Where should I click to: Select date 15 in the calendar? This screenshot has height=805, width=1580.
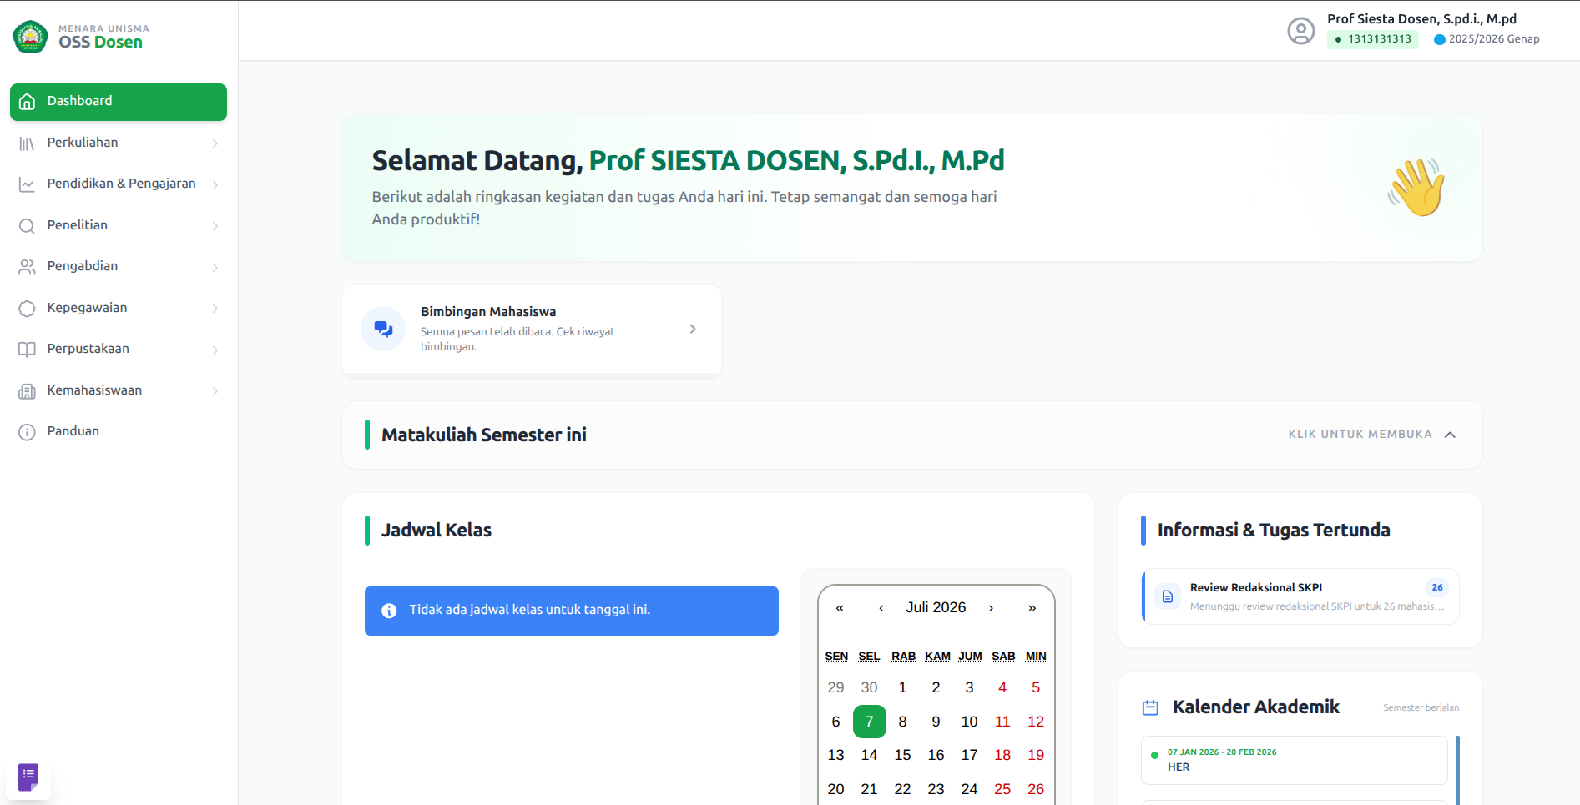point(902,755)
